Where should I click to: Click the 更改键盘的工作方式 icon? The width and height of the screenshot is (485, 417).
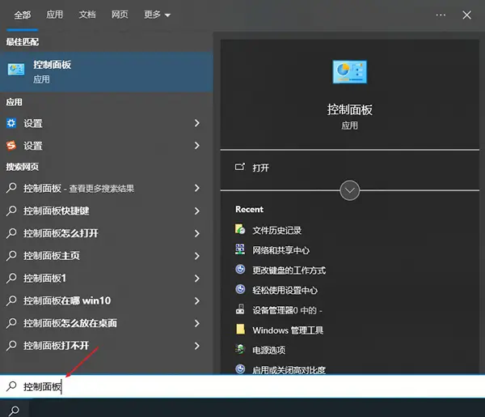240,269
